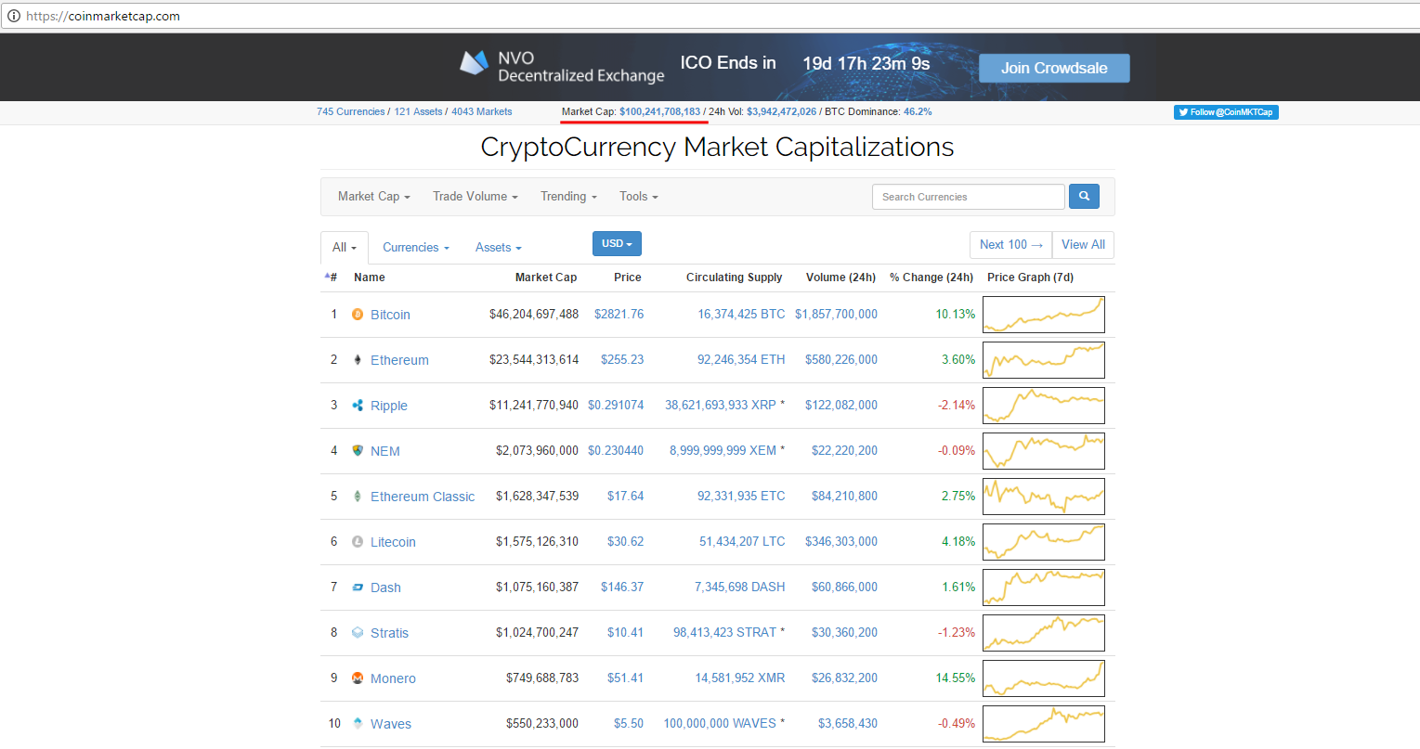
Task: Click the Waves logo icon
Action: click(x=358, y=724)
